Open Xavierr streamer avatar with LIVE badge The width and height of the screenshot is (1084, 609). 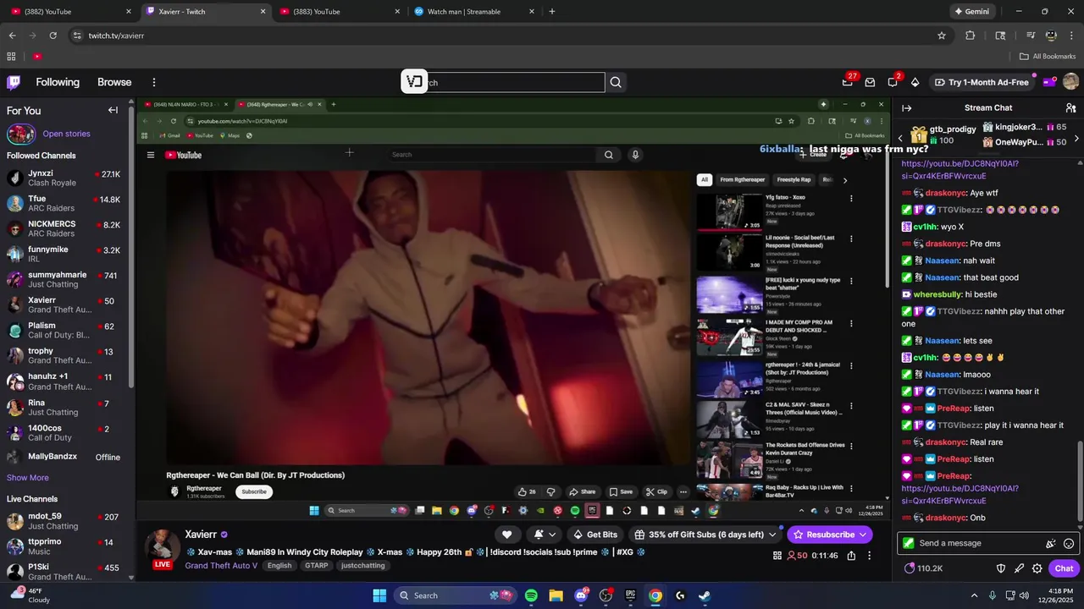[162, 548]
